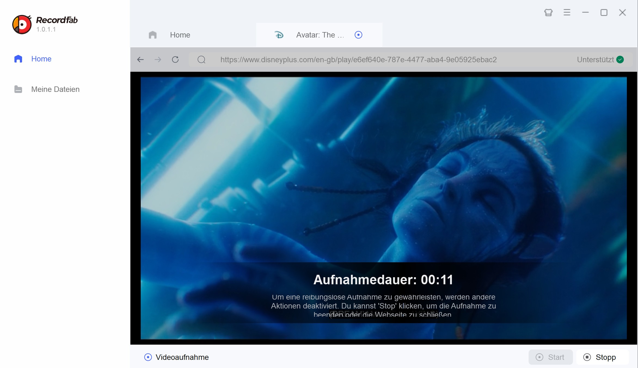Image resolution: width=638 pixels, height=368 pixels.
Task: Click the version number 1.0.1.1
Action: point(46,29)
